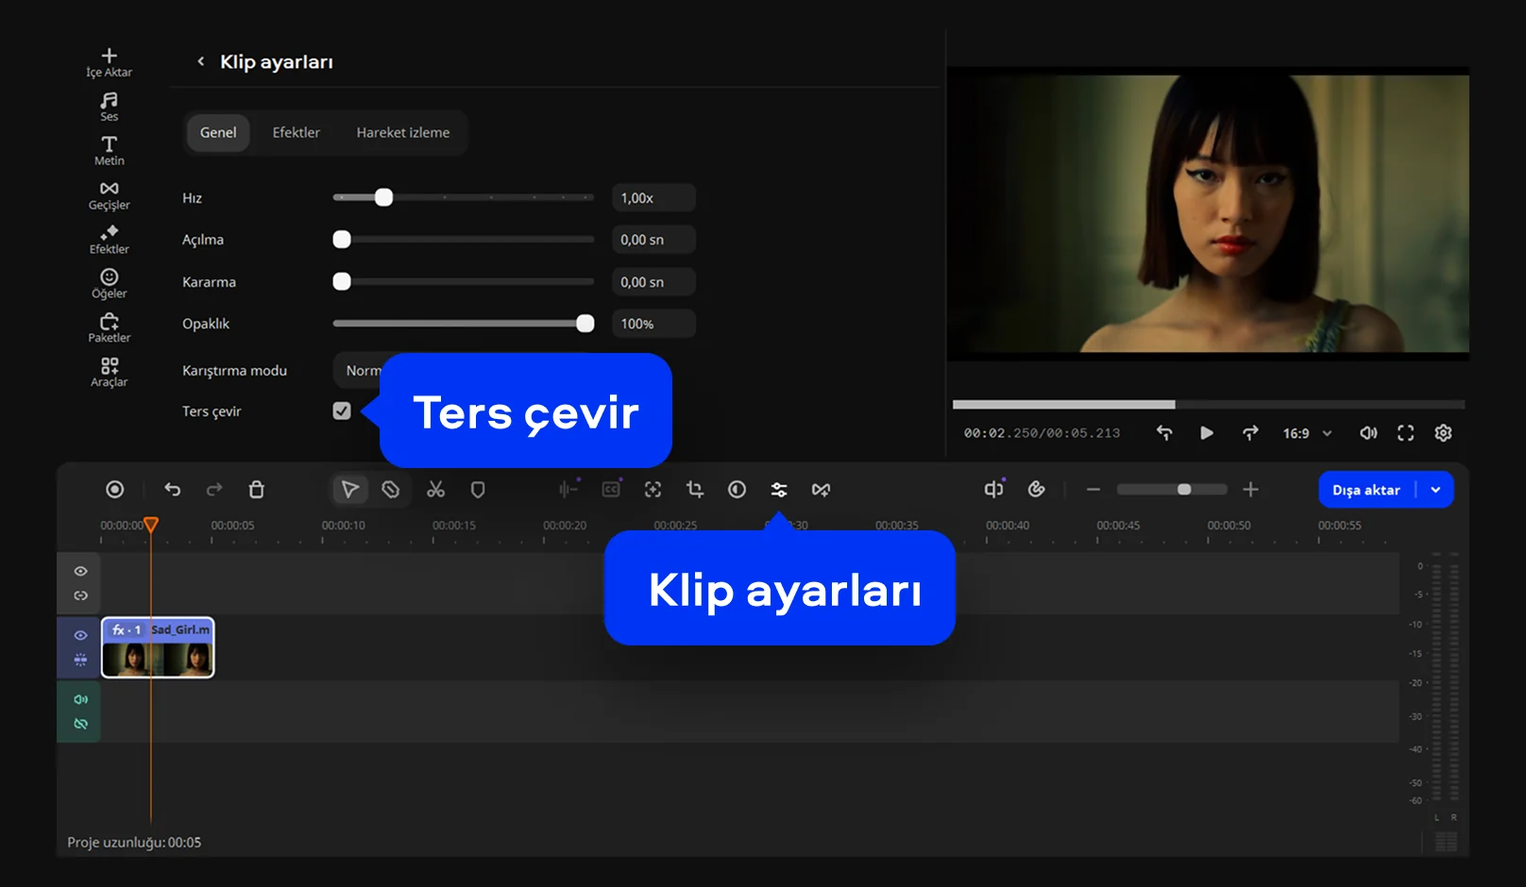Go back from Klip ayarları panel
1526x887 pixels.
(x=200, y=61)
